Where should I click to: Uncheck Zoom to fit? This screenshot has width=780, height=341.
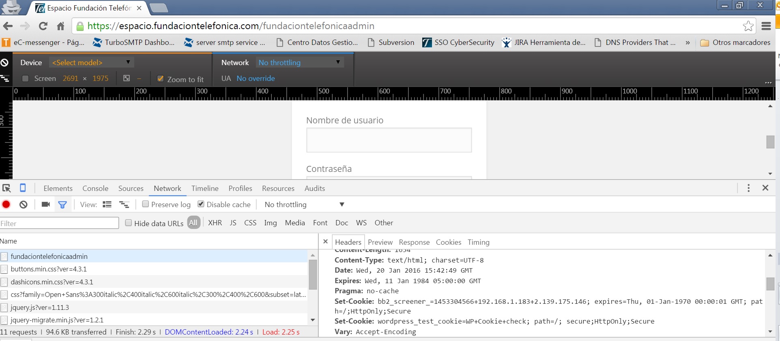tap(161, 78)
